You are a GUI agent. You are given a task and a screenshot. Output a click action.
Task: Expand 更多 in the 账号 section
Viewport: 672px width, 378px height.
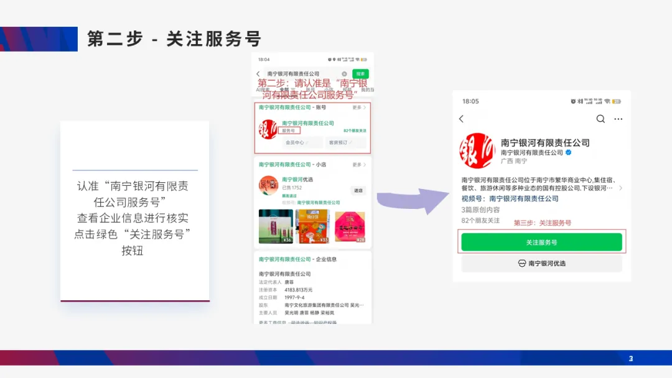(x=359, y=108)
